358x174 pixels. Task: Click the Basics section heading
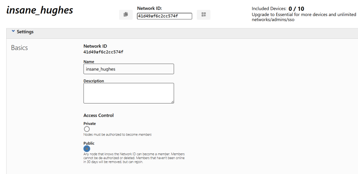(x=19, y=47)
